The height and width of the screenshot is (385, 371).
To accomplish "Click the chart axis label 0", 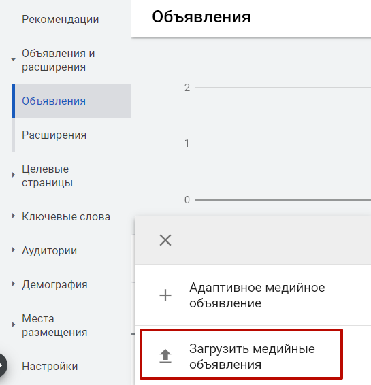I will coord(187,200).
